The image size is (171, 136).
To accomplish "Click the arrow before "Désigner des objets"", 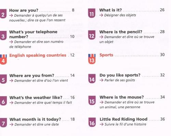I will pos(101,15).
